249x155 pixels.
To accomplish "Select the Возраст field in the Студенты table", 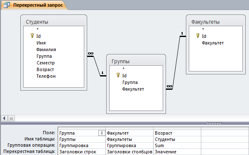I will tap(45, 70).
